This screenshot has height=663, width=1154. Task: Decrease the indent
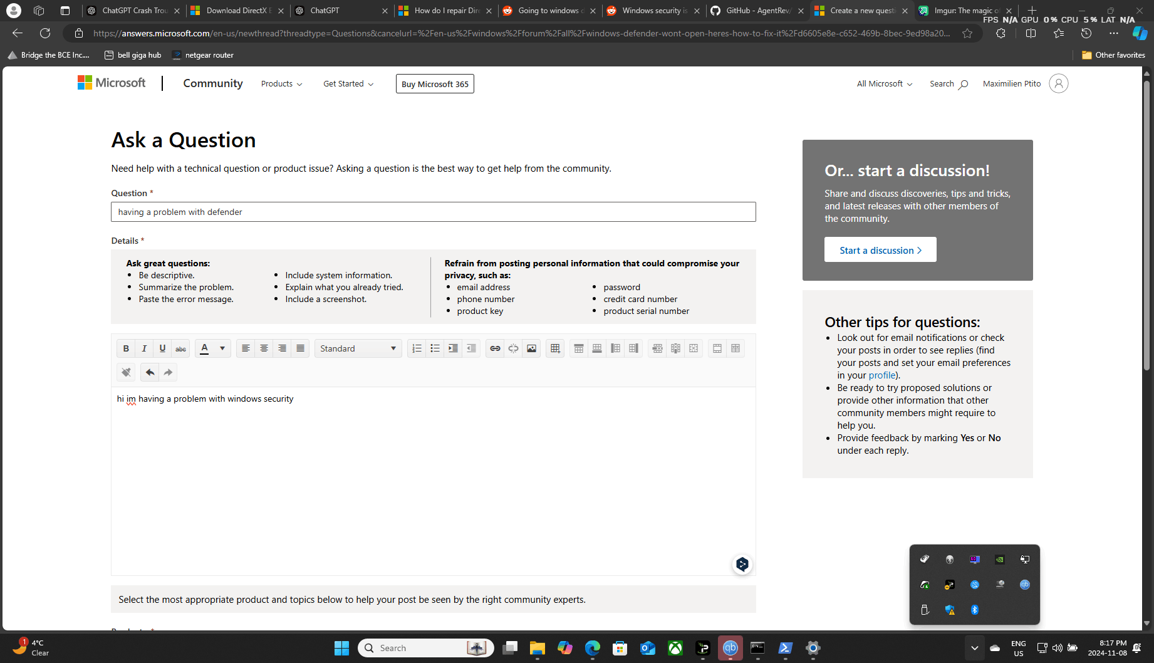click(471, 348)
